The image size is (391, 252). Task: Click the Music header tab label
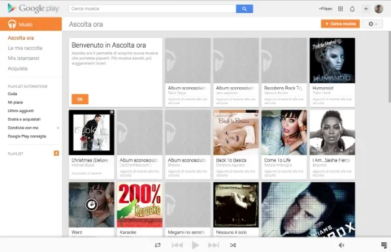[x=25, y=25]
